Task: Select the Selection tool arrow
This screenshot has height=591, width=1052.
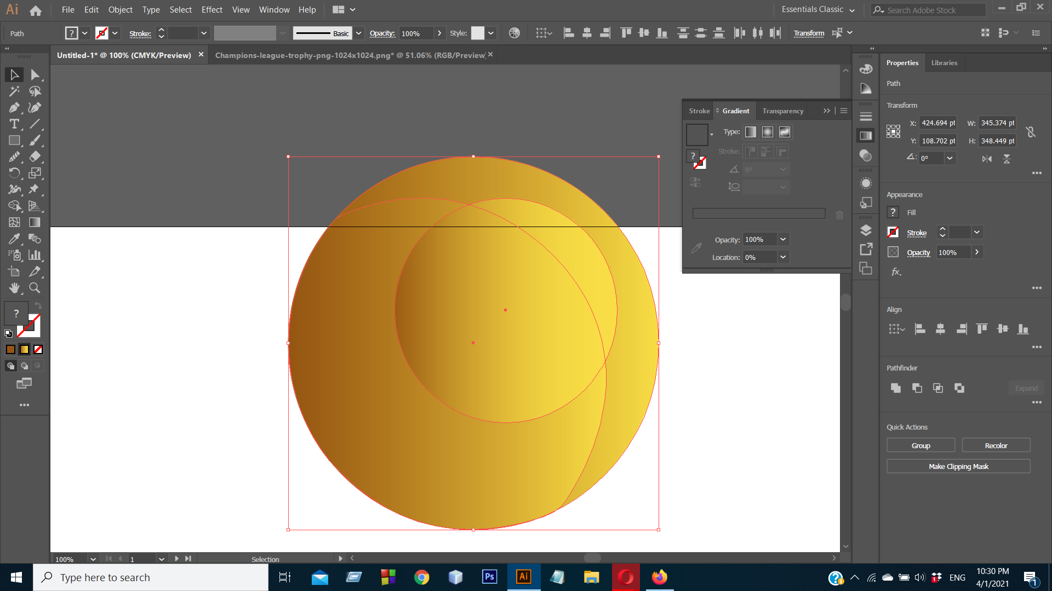Action: tap(14, 75)
